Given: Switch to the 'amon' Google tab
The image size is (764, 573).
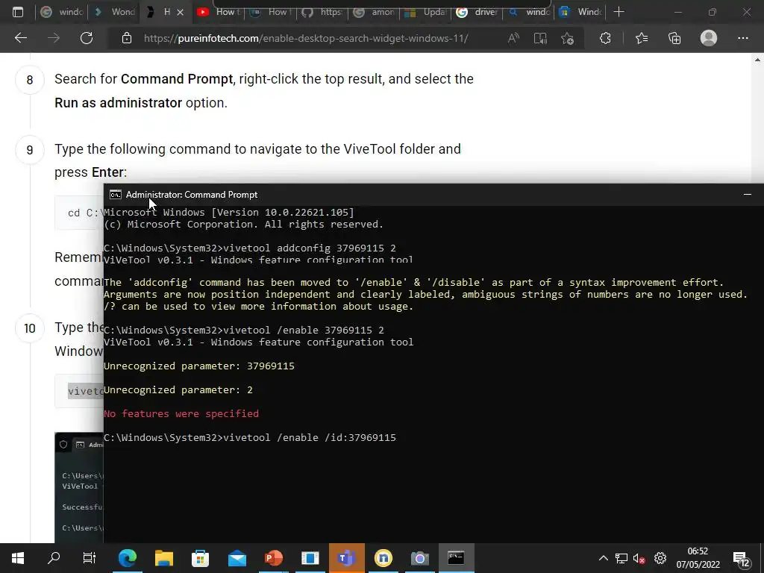Looking at the screenshot, I should 375,12.
